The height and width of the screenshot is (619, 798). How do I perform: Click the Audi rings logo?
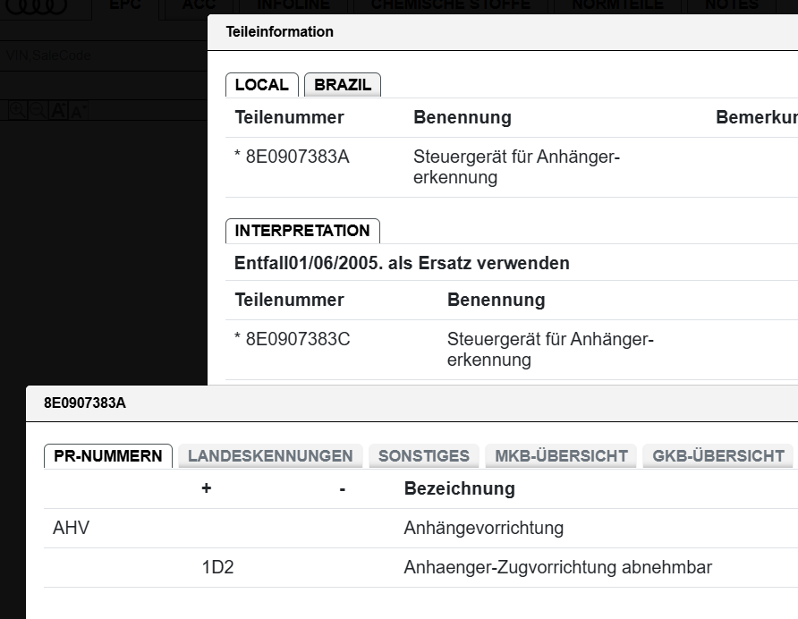pyautogui.click(x=36, y=6)
